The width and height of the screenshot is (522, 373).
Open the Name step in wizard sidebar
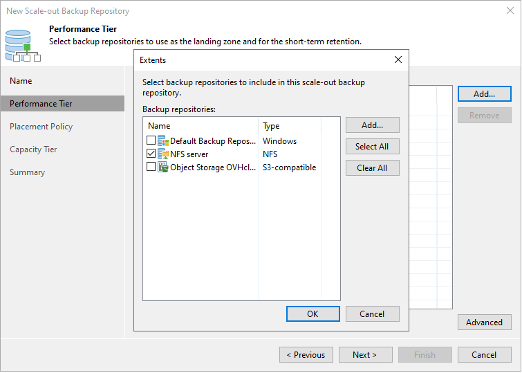(x=21, y=81)
